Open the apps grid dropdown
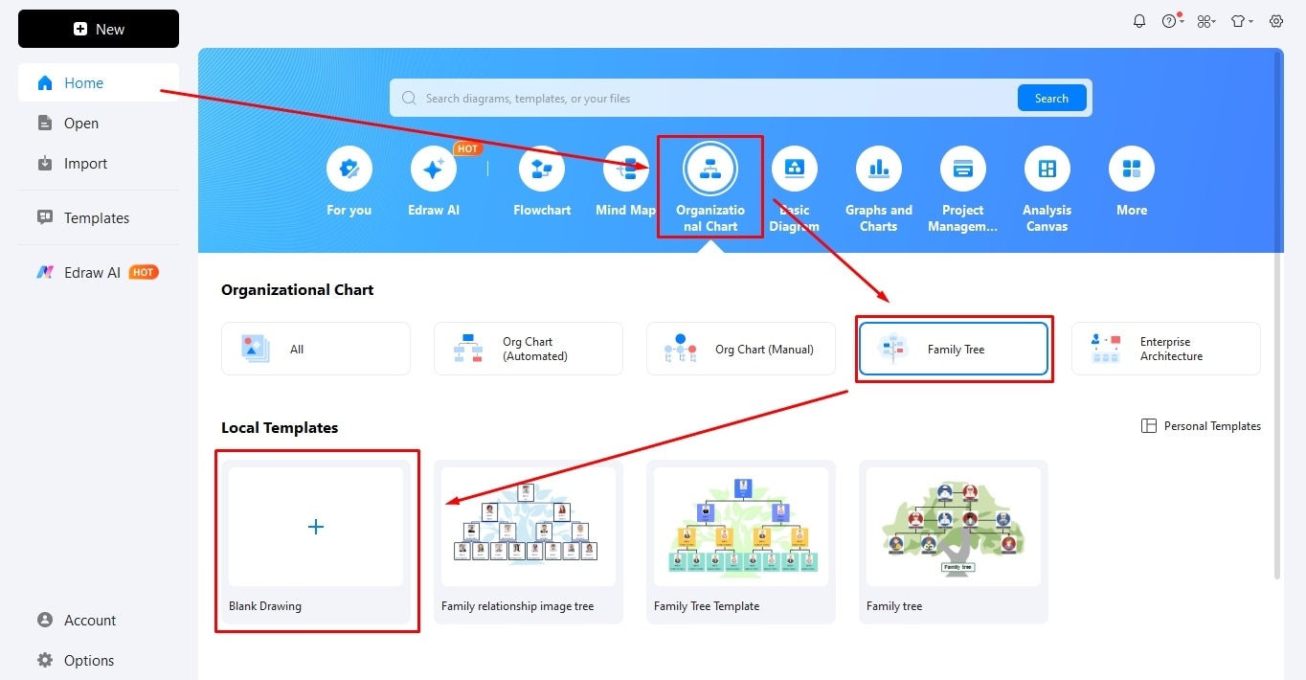The height and width of the screenshot is (680, 1306). tap(1206, 21)
